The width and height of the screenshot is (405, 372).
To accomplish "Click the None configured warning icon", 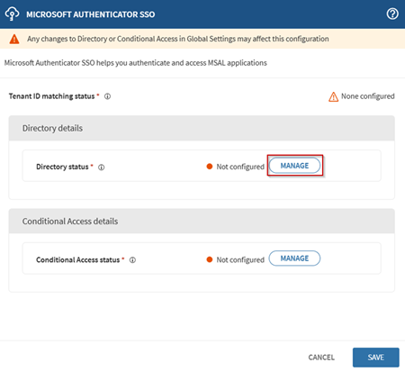I will pyautogui.click(x=333, y=96).
